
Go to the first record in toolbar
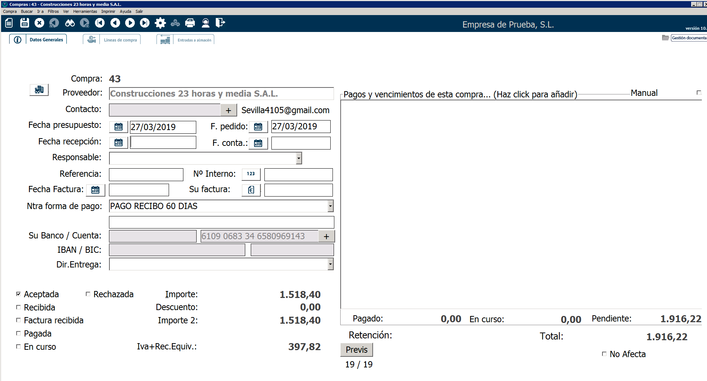[100, 23]
